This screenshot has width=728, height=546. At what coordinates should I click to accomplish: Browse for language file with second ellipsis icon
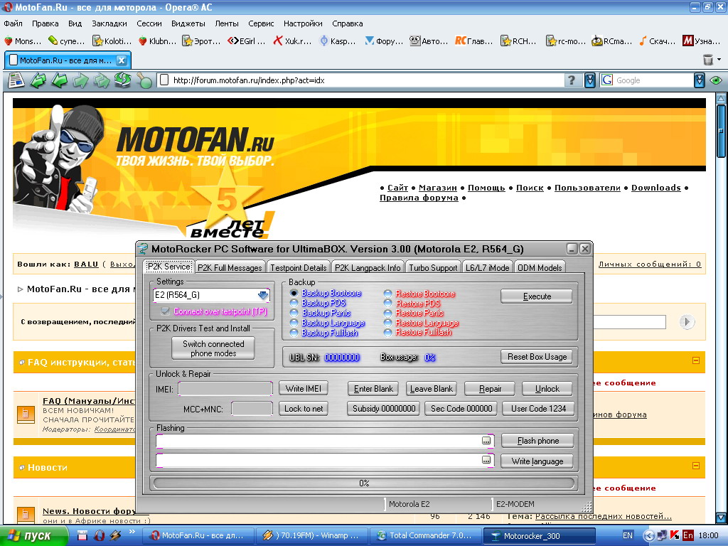486,460
